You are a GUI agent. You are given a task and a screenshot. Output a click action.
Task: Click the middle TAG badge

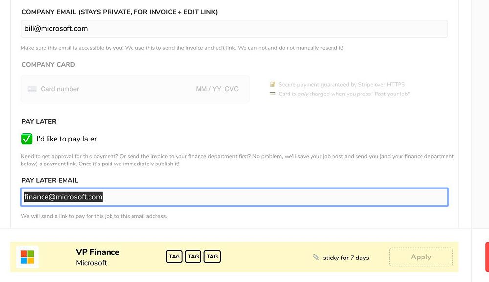tap(193, 257)
